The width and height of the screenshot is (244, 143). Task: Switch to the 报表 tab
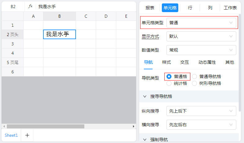150,8
